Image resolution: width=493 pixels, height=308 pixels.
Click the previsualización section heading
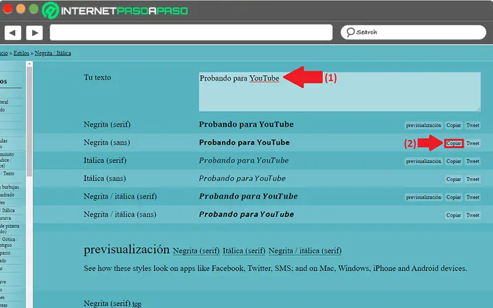[127, 249]
